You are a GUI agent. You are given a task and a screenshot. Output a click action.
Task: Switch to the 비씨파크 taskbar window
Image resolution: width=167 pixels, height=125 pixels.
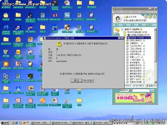(81, 123)
